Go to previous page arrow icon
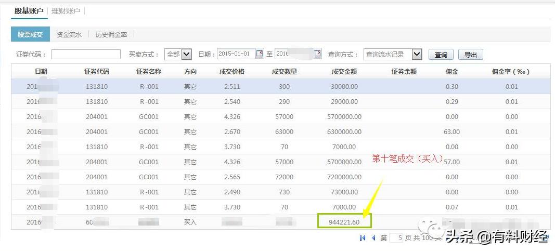Image resolution: width=555 pixels, height=251 pixels. tap(373, 238)
